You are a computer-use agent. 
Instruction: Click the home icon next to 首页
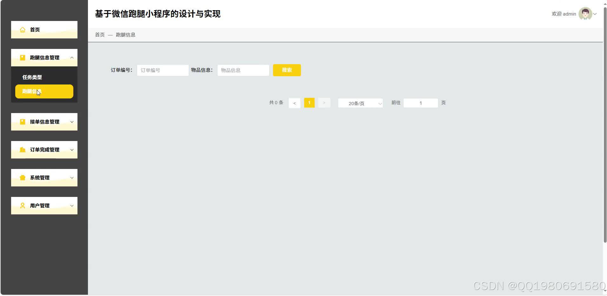pyautogui.click(x=23, y=30)
